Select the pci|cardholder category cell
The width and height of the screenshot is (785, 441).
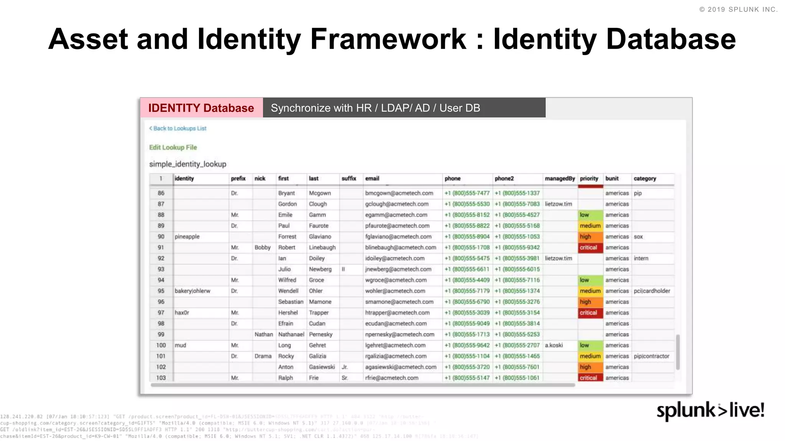[x=653, y=291]
